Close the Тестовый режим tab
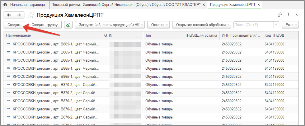 click(x=204, y=5)
